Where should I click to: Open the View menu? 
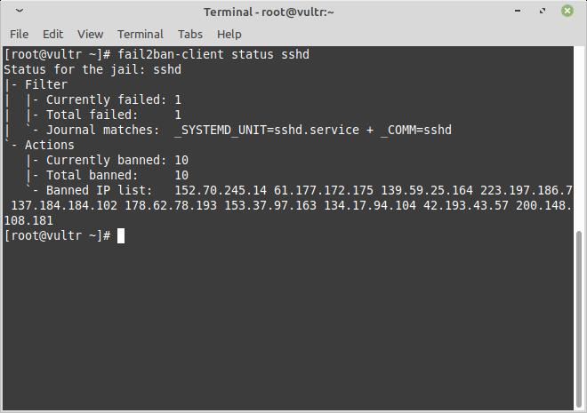[x=90, y=35]
